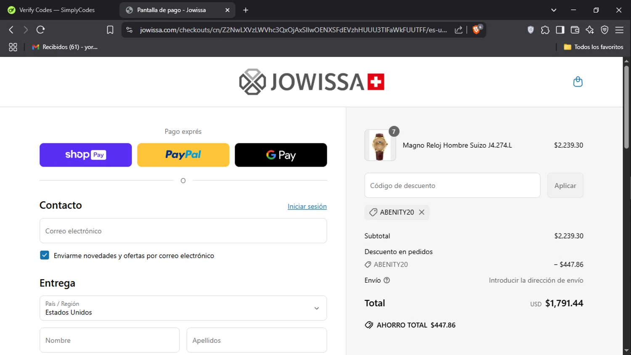Open the extensions puzzle icon
This screenshot has height=355, width=631.
545,30
